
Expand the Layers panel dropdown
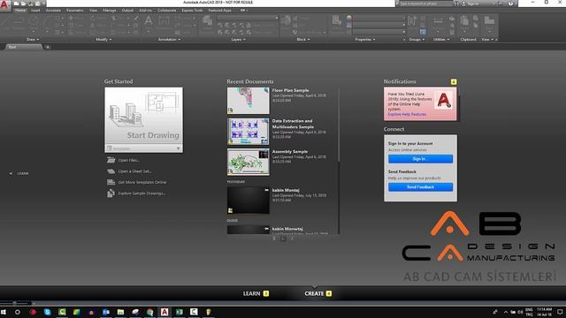[238, 39]
